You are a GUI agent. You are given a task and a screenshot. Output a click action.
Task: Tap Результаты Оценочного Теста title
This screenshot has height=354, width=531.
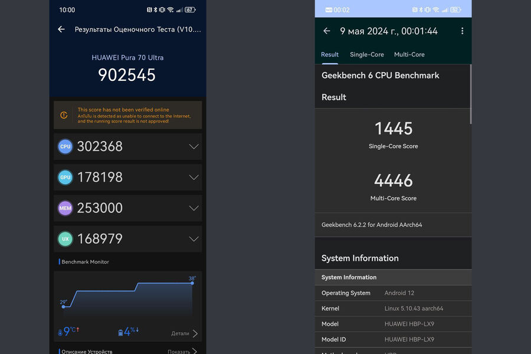pos(137,29)
